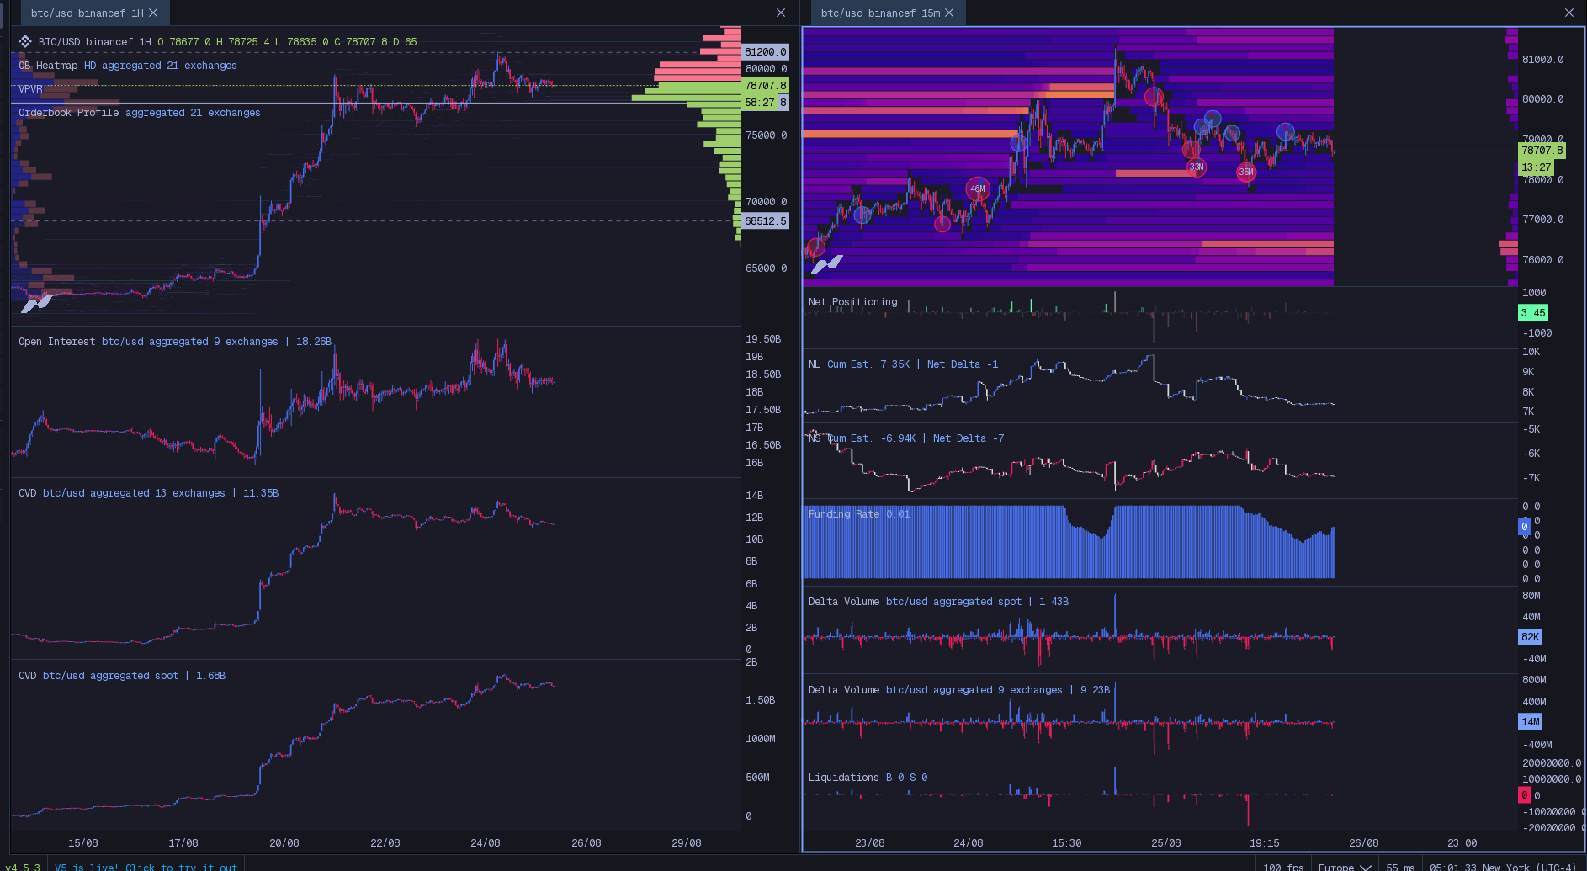Click the NL Cum Est. 7.35K label
Image resolution: width=1587 pixels, height=871 pixels.
pos(903,364)
